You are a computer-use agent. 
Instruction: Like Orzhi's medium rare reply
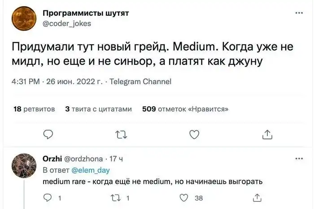coord(183,197)
